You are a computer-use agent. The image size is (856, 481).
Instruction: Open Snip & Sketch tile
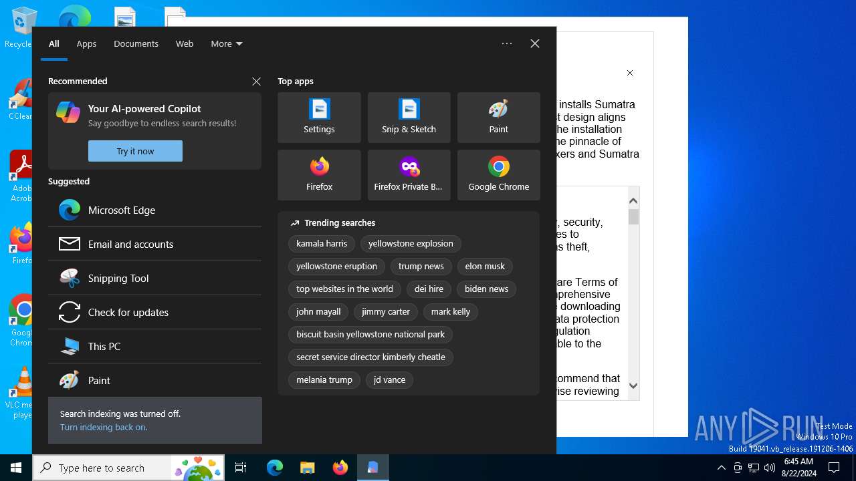click(x=409, y=118)
